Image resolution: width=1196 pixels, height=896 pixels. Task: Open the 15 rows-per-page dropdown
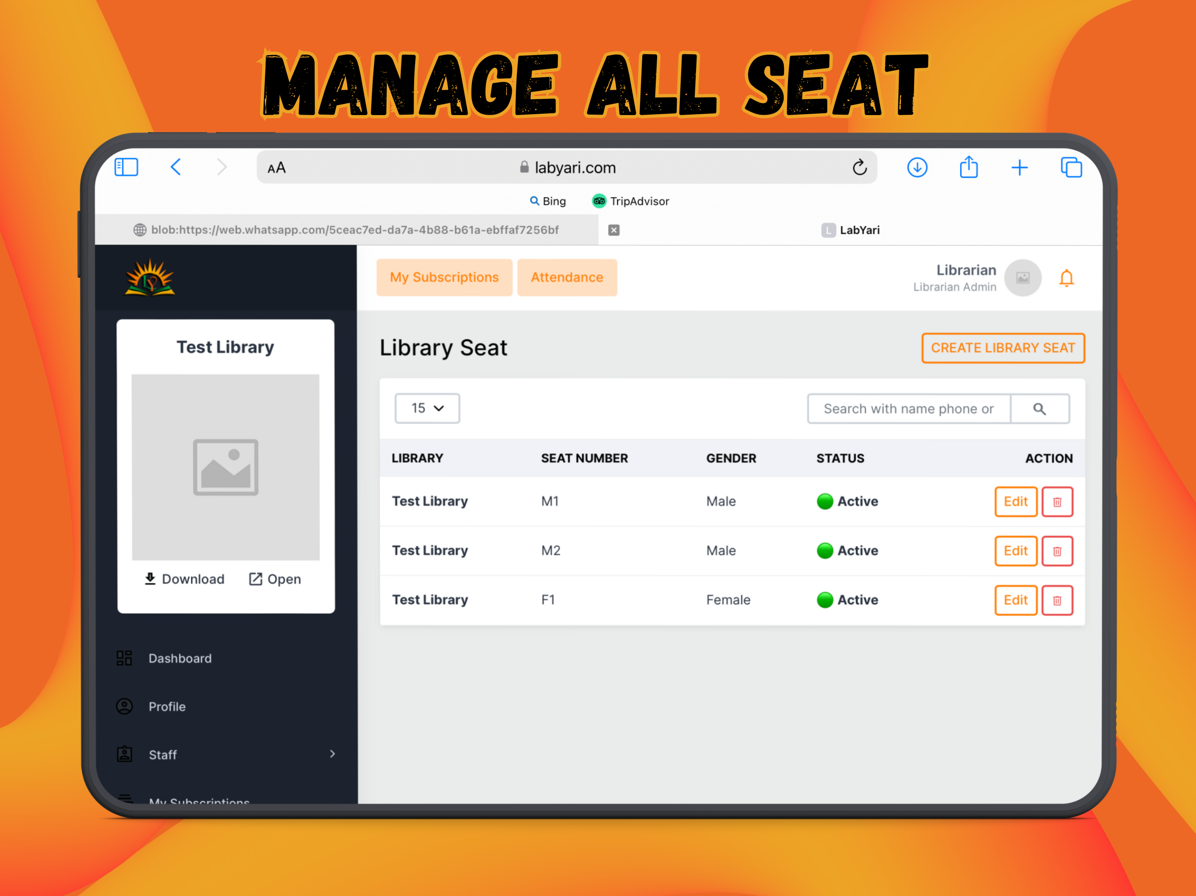[427, 409]
